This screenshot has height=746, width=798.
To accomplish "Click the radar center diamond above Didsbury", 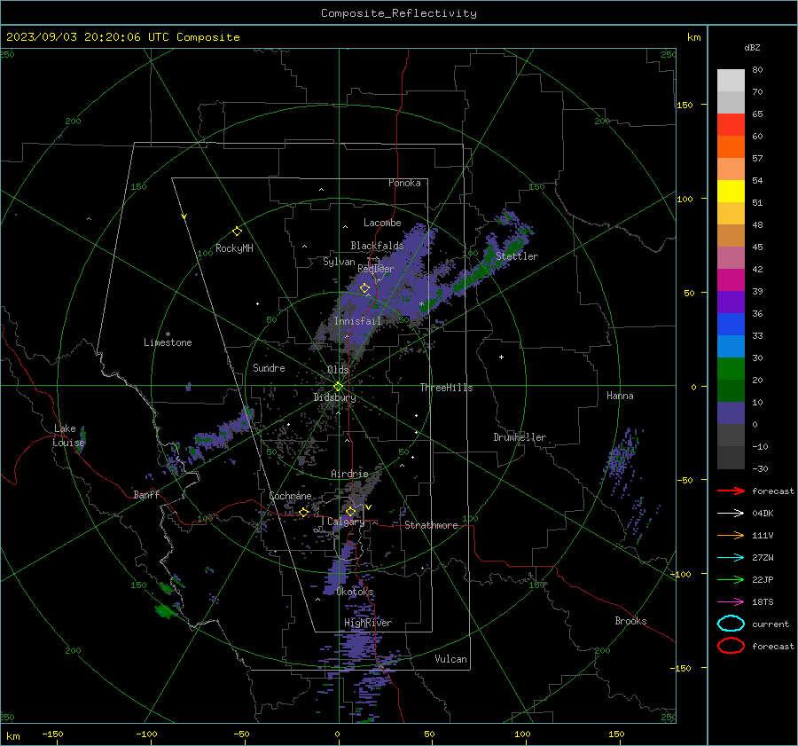I will click(339, 386).
